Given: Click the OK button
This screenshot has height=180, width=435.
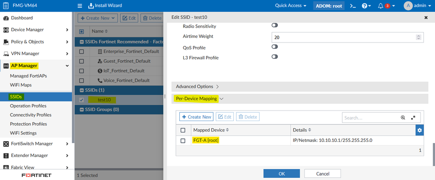Looking at the screenshot, I should 281,173.
